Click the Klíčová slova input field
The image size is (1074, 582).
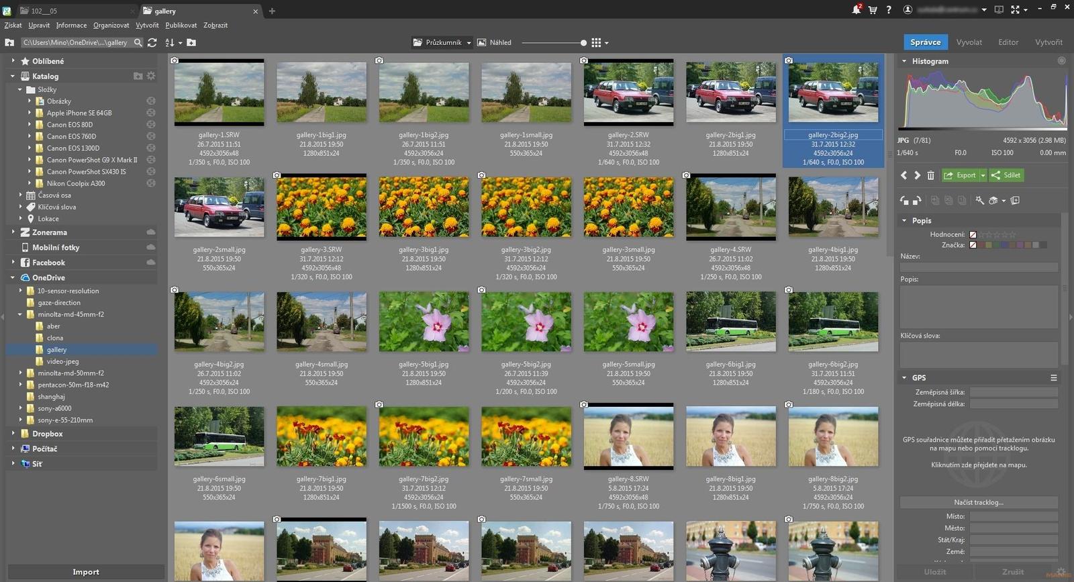tap(979, 354)
